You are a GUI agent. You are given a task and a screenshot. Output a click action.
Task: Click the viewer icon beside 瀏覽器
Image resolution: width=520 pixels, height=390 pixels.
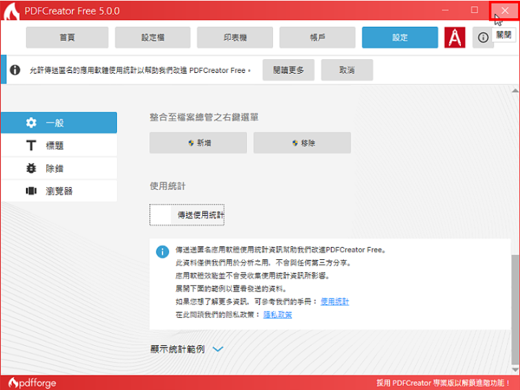click(31, 191)
